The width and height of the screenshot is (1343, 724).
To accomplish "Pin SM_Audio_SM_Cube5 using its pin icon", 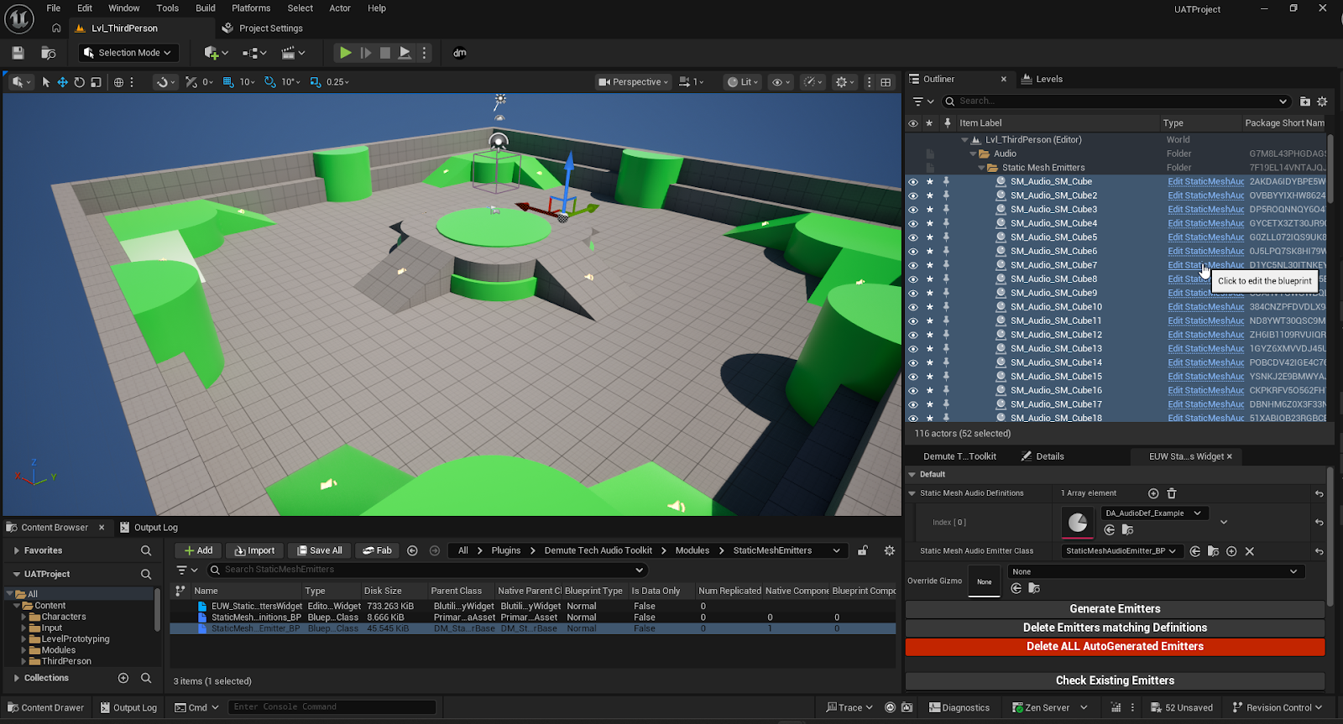I will tap(946, 237).
